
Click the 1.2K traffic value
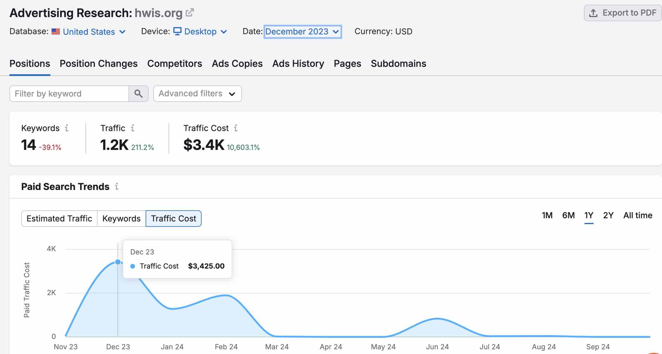(x=114, y=145)
